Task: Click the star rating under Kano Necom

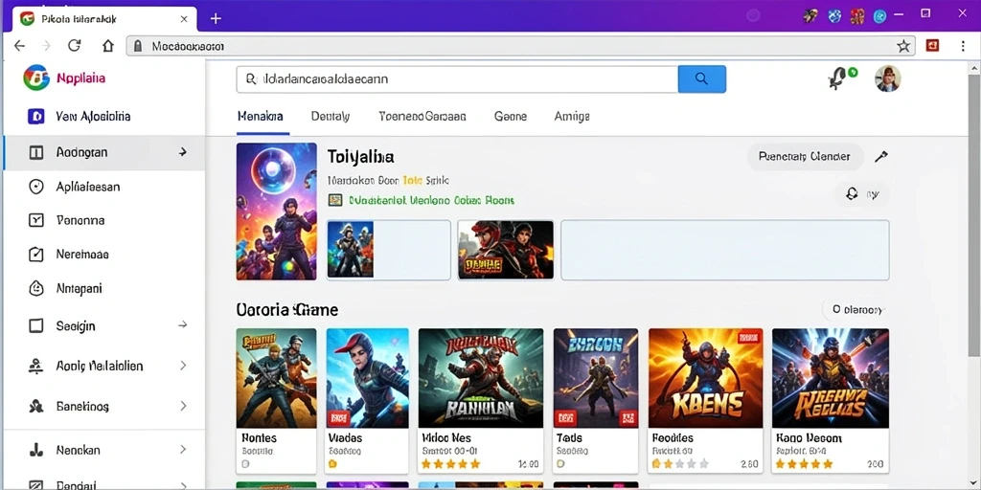Action: click(x=805, y=464)
